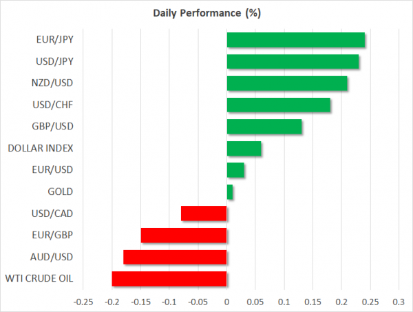This screenshot has width=413, height=312.
Task: Click the WTI Crude Oil red bar
Action: (169, 278)
